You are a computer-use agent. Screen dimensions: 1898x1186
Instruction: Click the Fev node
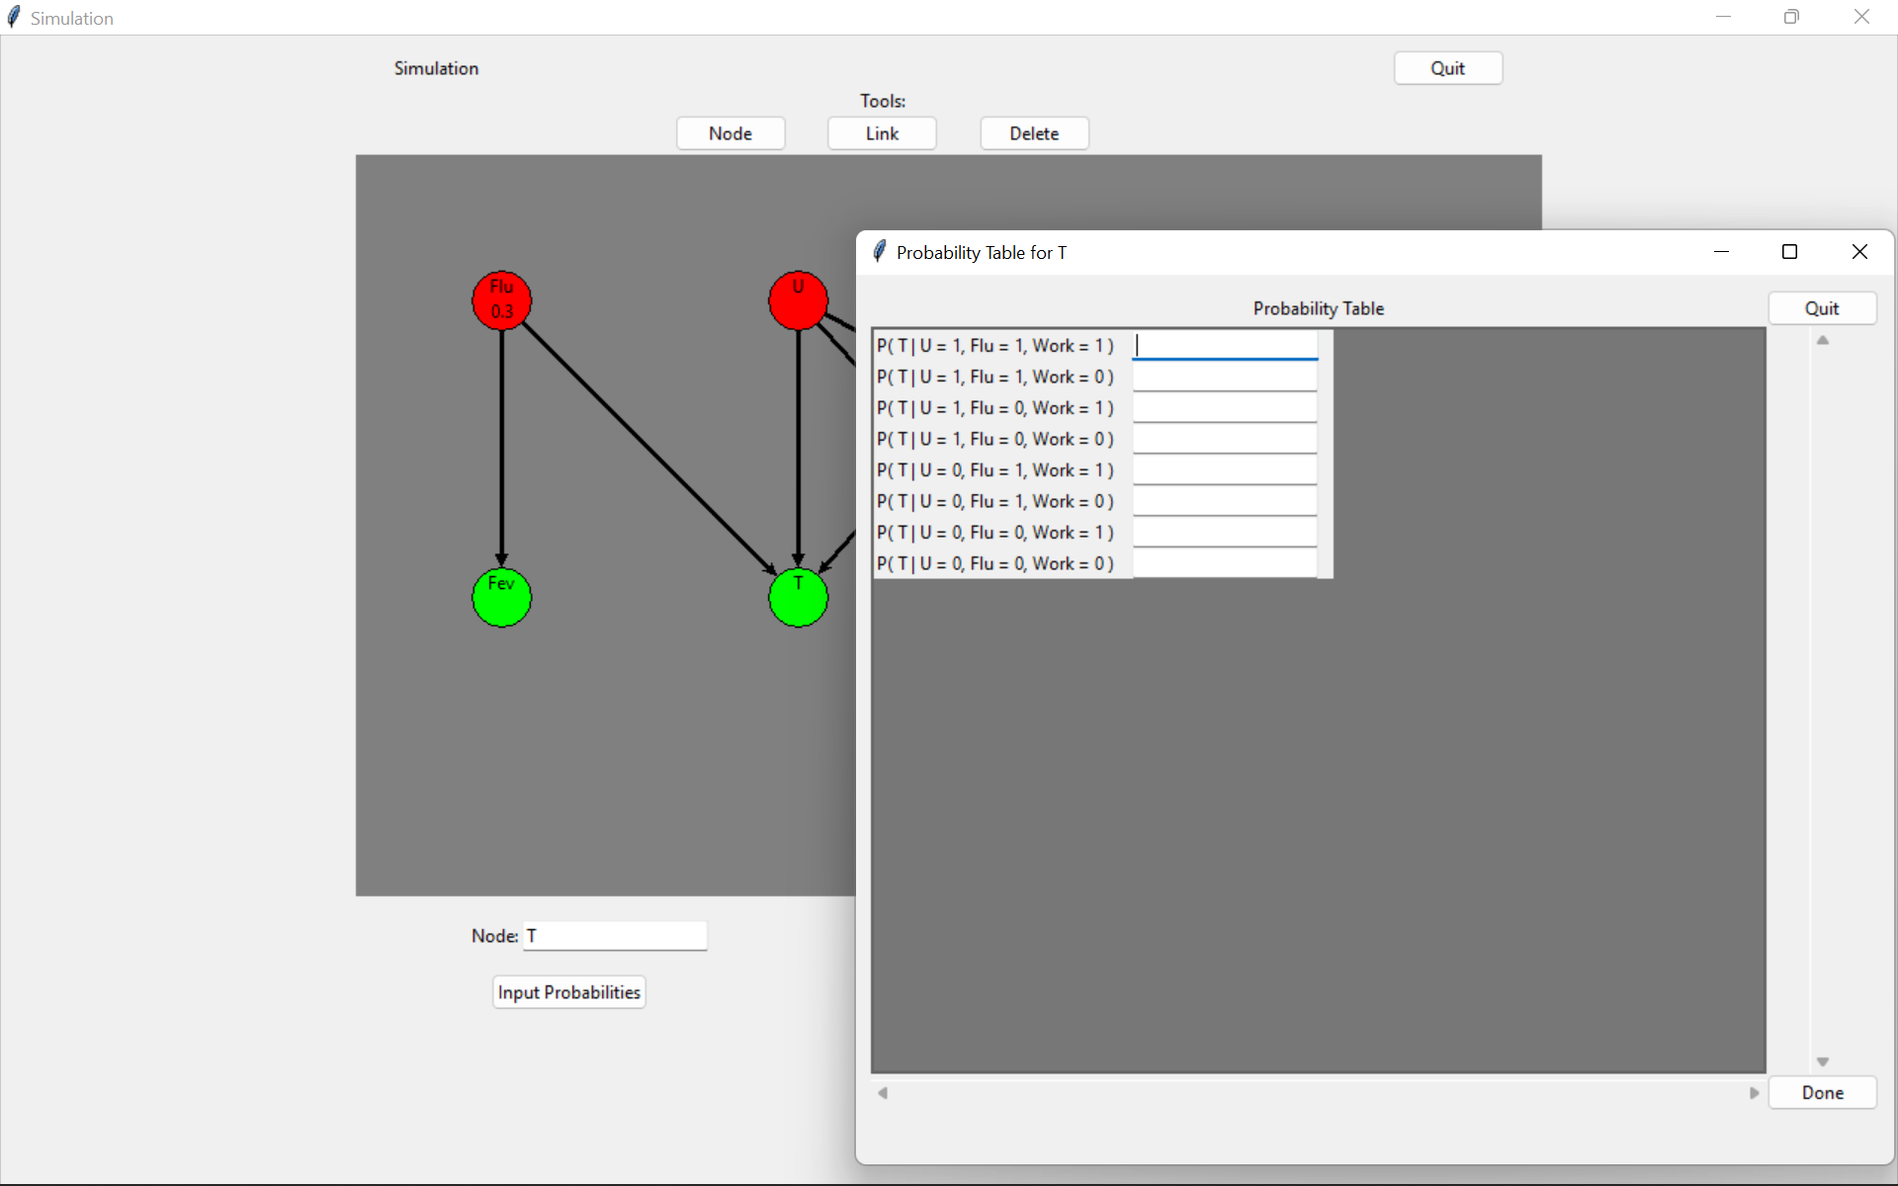(500, 597)
